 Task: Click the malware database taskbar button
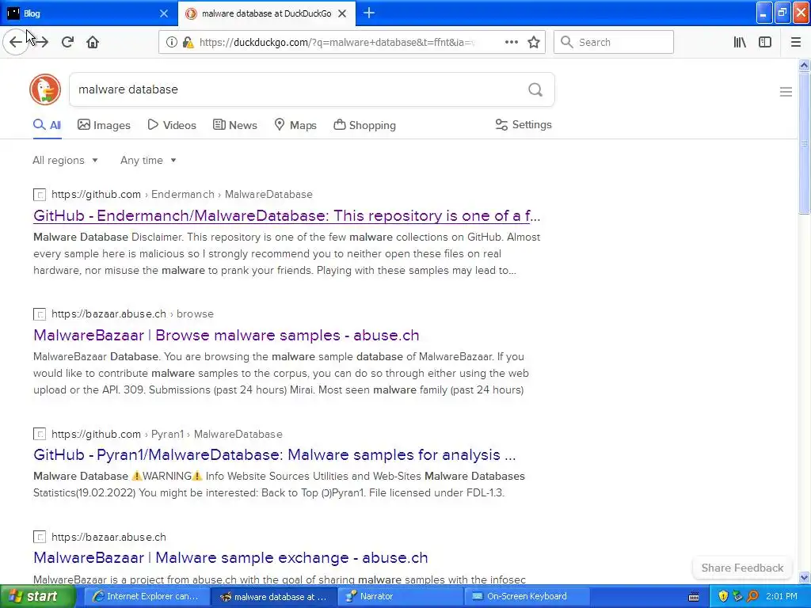273,597
